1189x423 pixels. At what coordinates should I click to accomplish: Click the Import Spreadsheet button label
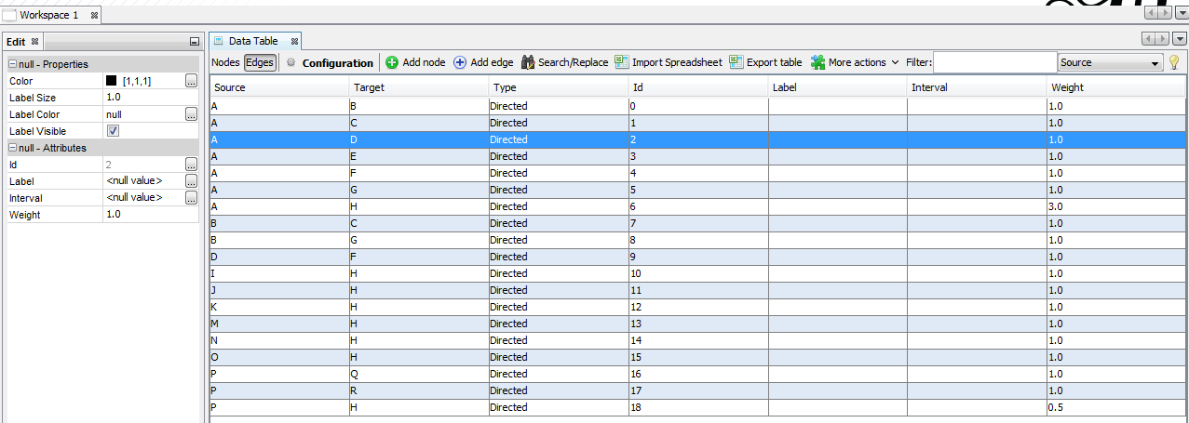point(677,62)
